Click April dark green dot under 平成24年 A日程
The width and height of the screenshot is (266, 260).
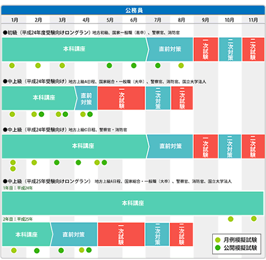90,114
